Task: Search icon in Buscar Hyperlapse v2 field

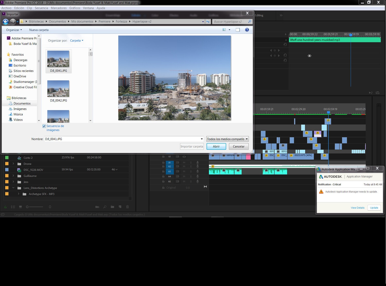Action: pos(249,22)
